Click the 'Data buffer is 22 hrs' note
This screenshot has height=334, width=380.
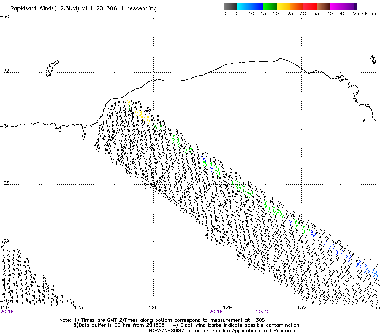tap(186, 325)
